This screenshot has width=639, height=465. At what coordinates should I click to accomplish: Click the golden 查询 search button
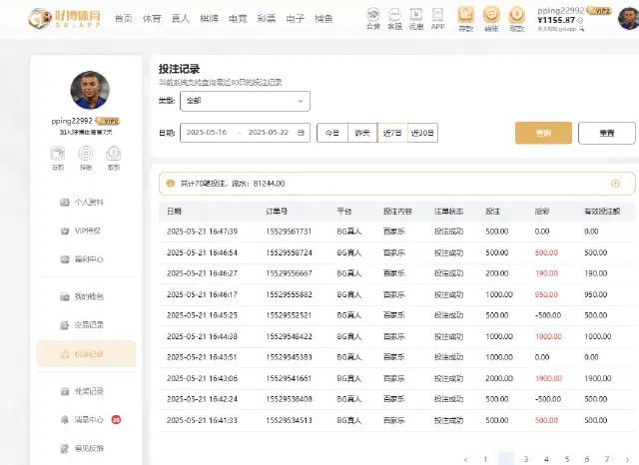click(x=543, y=133)
